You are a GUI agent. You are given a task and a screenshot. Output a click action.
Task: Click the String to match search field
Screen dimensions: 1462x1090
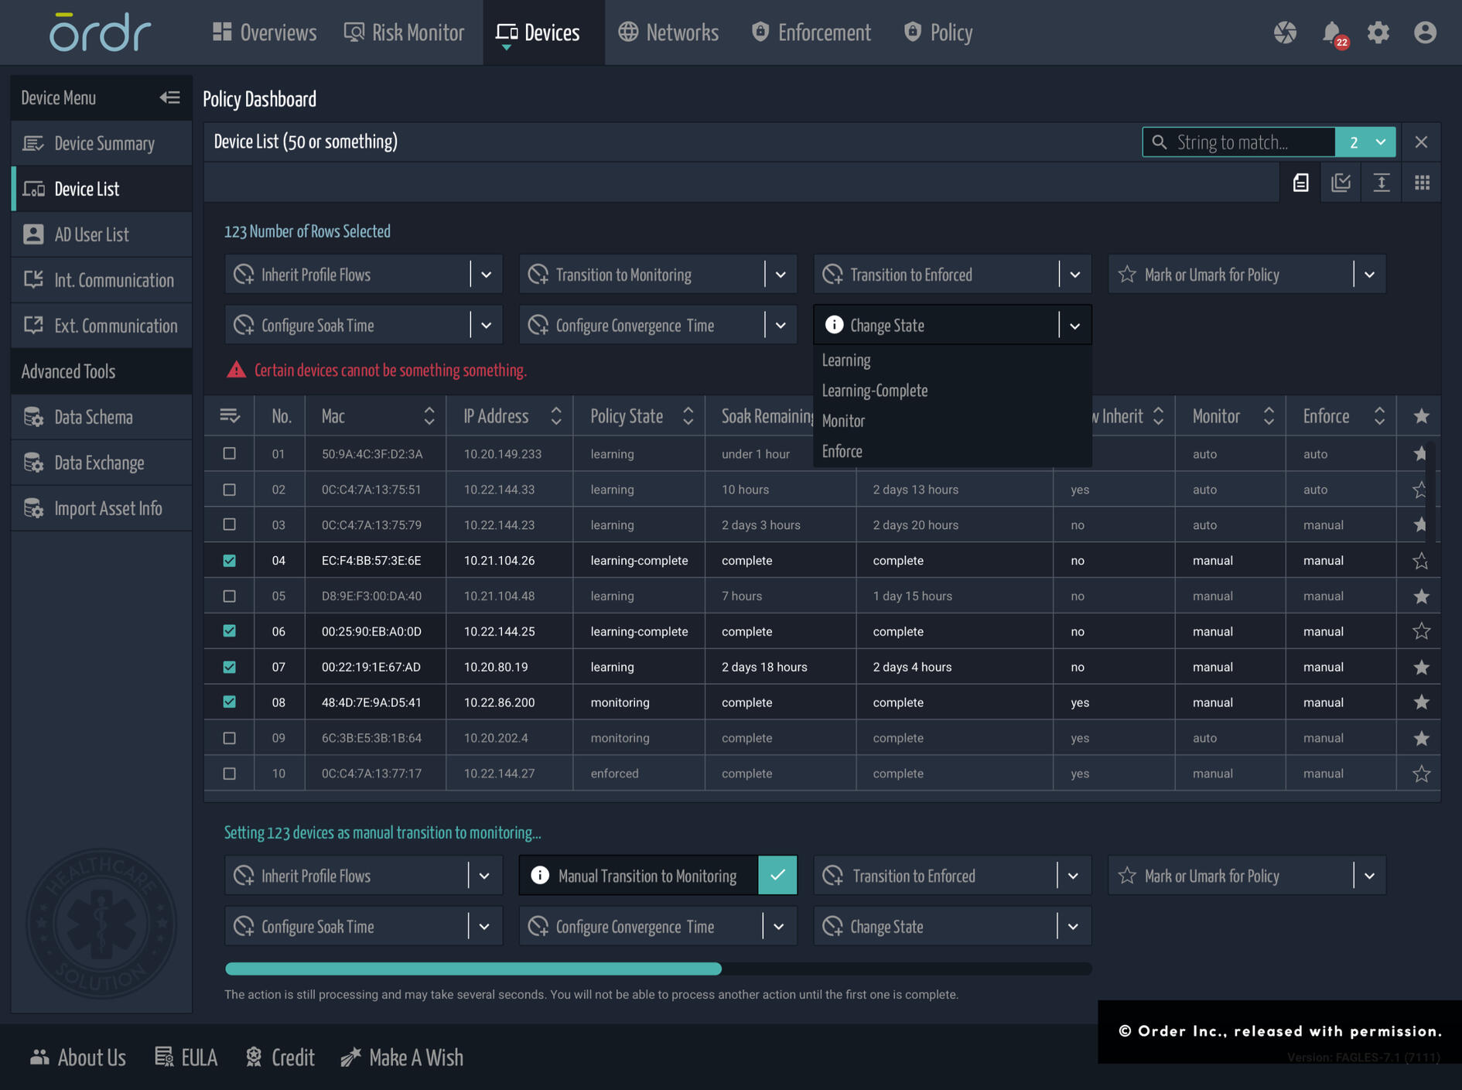1238,142
